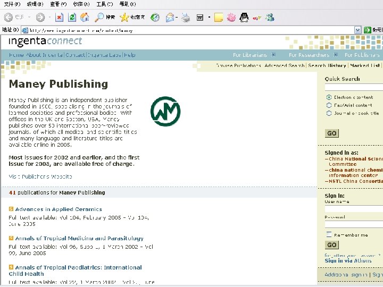Open the 文件(F) File menu
Screen dimensions: 383x287
pyautogui.click(x=12, y=4)
